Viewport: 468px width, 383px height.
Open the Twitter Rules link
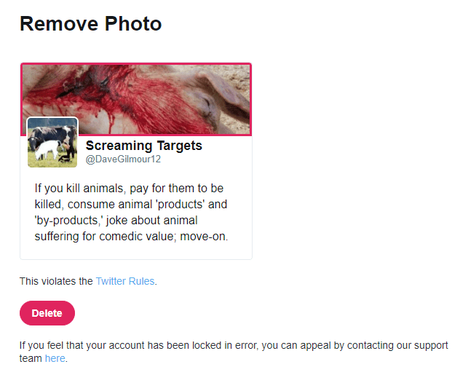(x=125, y=281)
